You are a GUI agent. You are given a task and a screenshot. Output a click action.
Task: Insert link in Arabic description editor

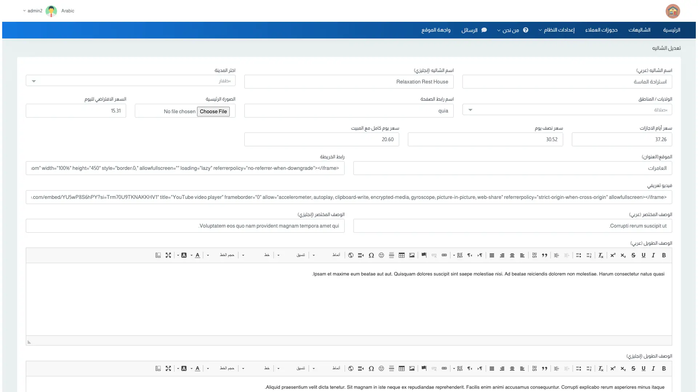point(444,255)
